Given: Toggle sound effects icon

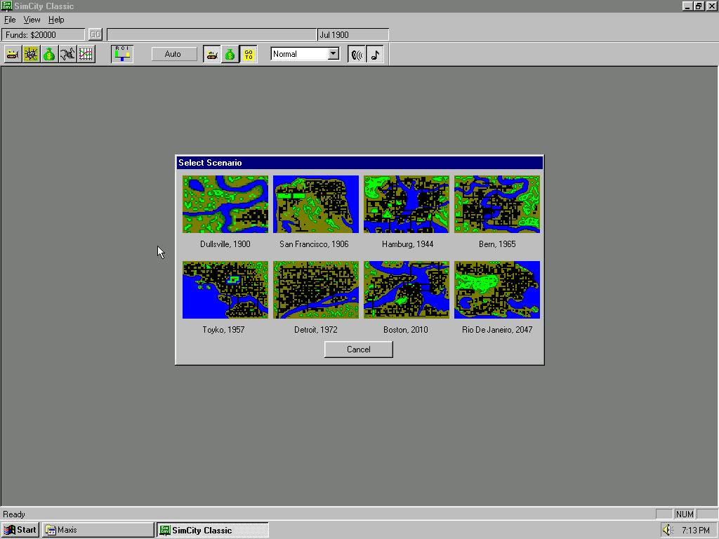Looking at the screenshot, I should click(x=357, y=54).
